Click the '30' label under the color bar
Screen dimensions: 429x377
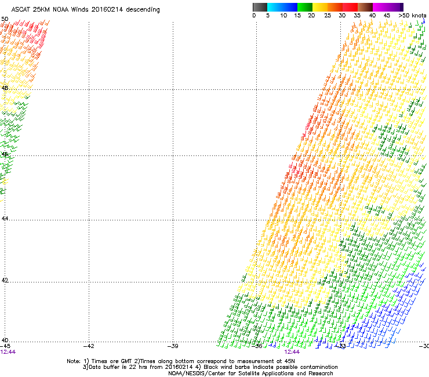(342, 16)
